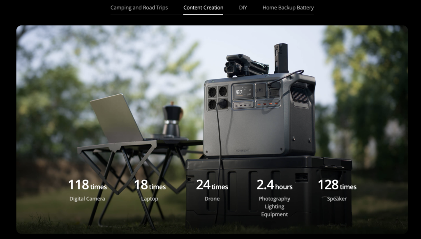Click the power station's display screen
Viewport: 421px width, 239px height.
[x=243, y=92]
